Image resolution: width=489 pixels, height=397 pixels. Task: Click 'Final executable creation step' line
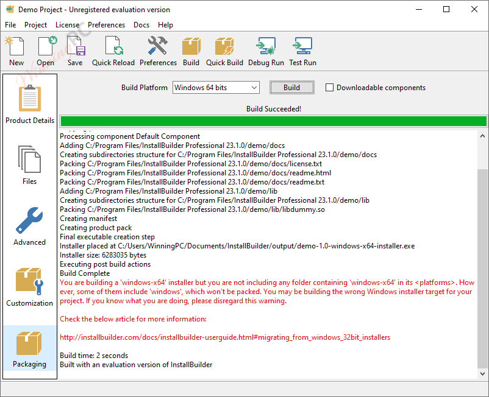coord(107,237)
